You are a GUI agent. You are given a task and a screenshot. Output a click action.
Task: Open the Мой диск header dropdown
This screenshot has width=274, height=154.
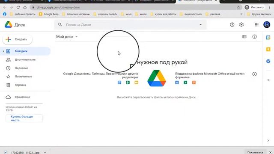67,37
